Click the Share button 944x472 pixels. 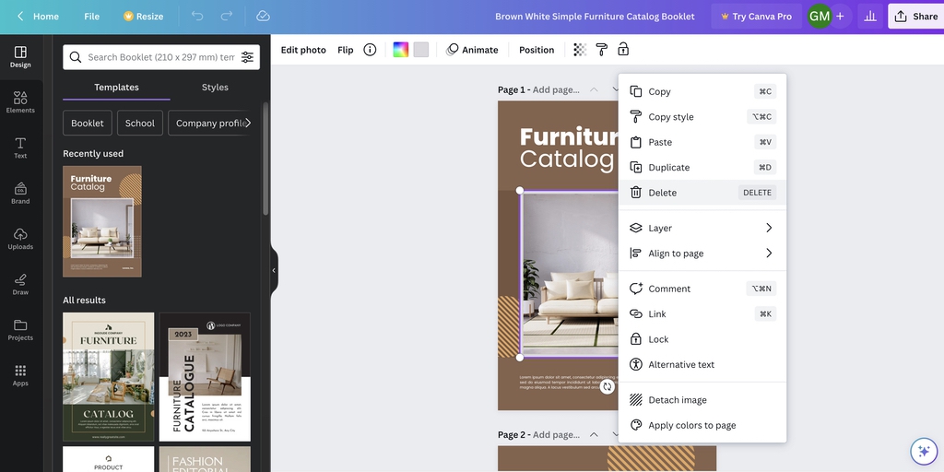[x=917, y=17]
